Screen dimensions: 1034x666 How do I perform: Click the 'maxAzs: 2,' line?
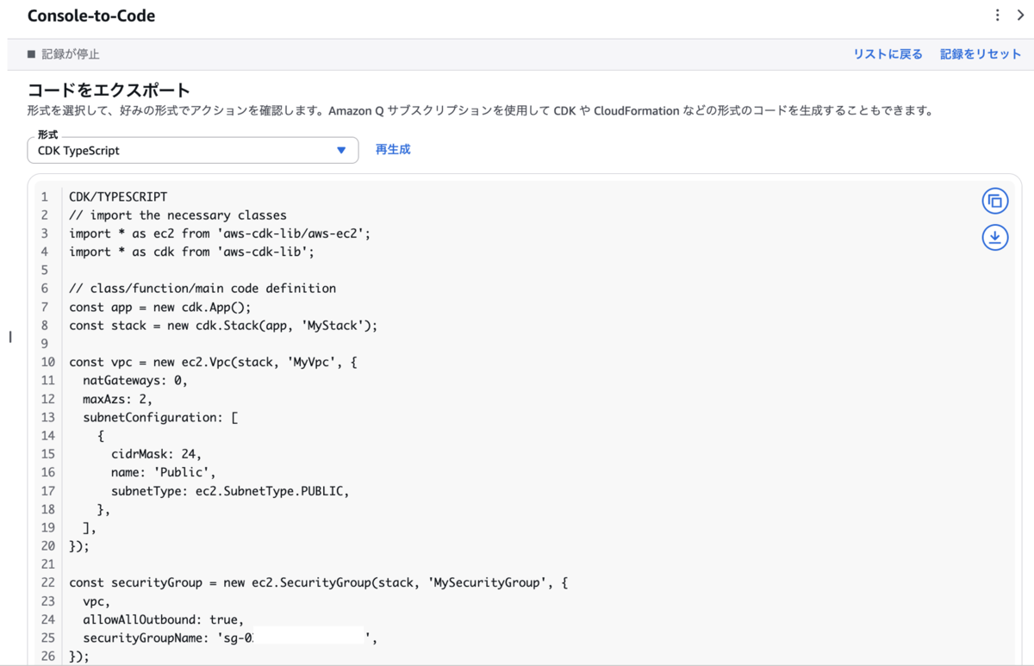coord(118,399)
